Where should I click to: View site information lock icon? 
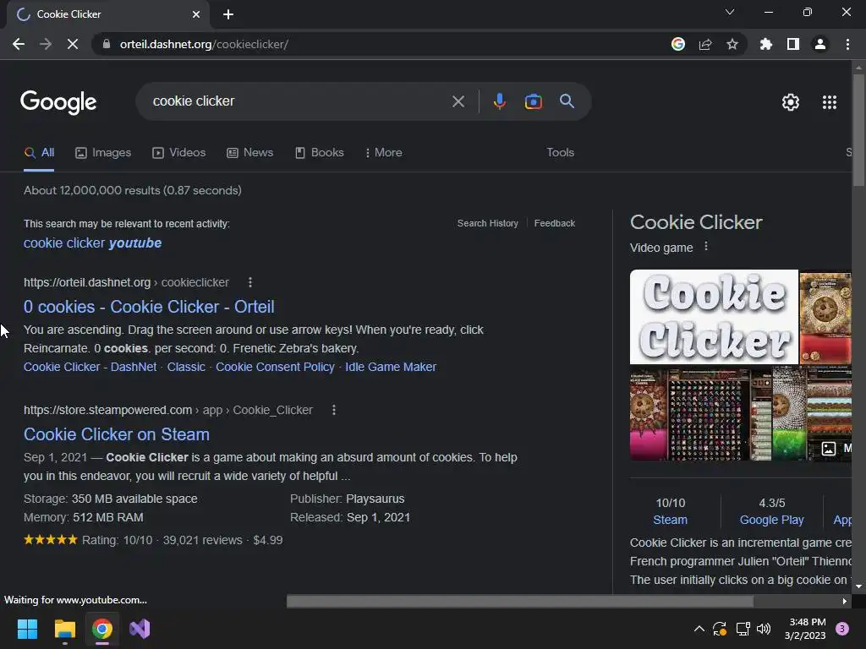pyautogui.click(x=107, y=44)
